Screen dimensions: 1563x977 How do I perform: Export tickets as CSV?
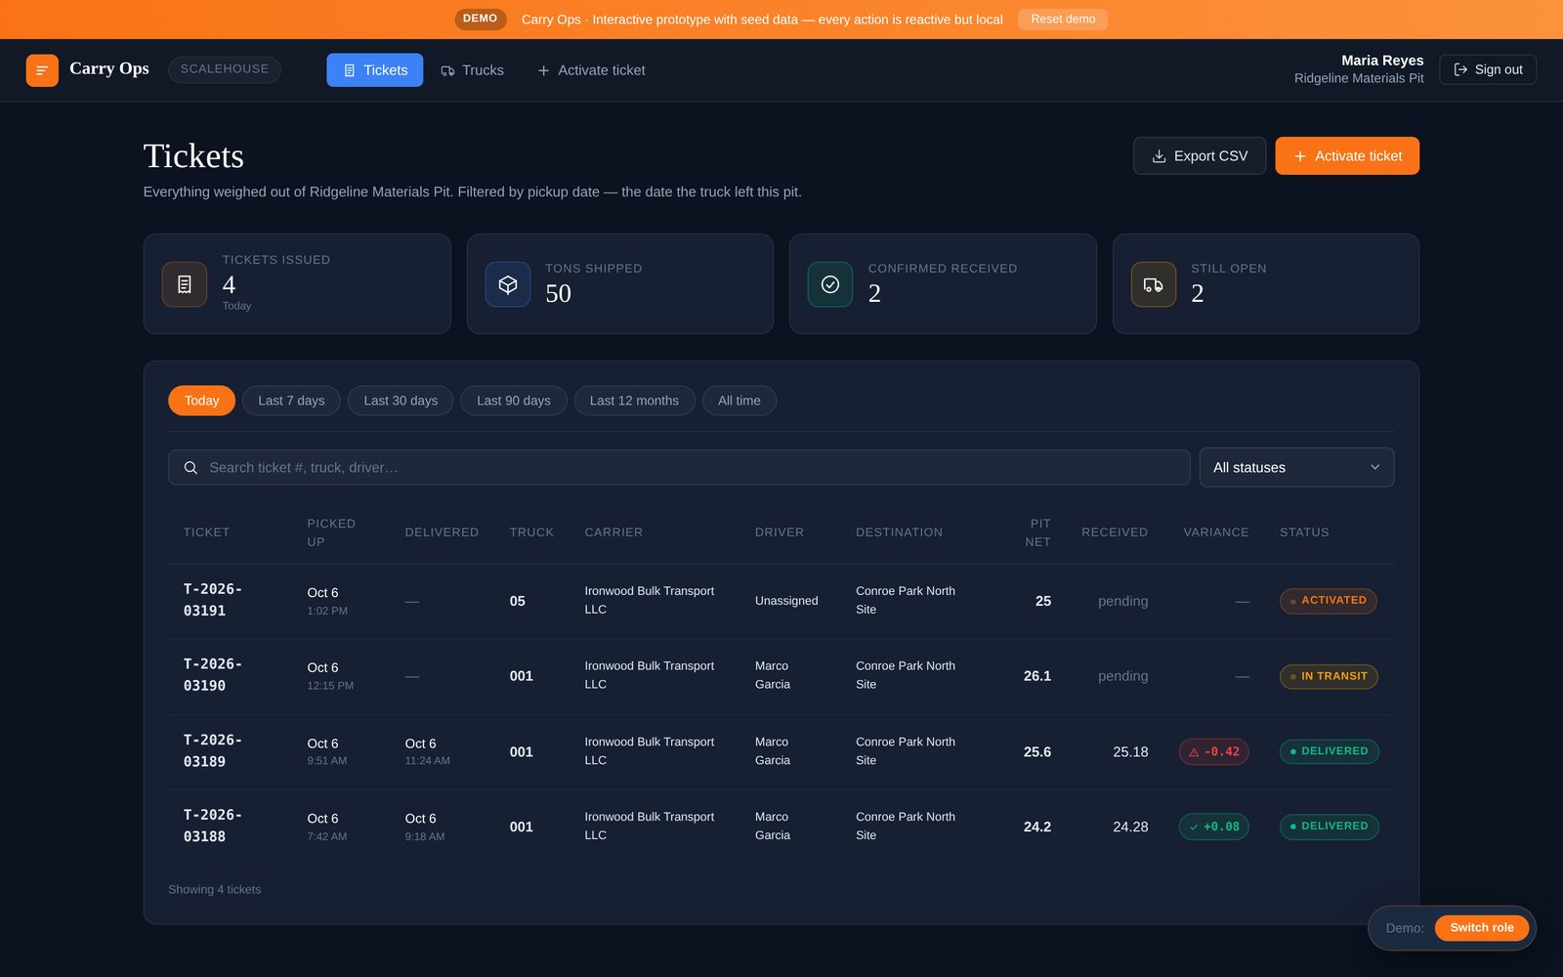coord(1200,156)
